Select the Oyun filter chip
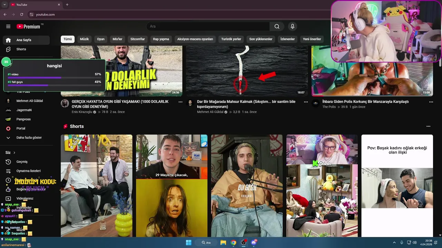 click(x=101, y=39)
